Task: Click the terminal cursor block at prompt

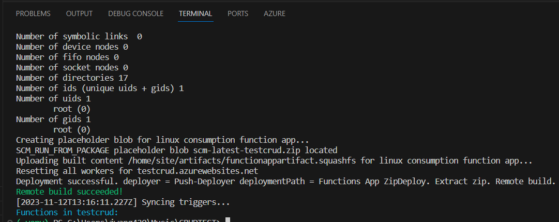Action: point(228,220)
